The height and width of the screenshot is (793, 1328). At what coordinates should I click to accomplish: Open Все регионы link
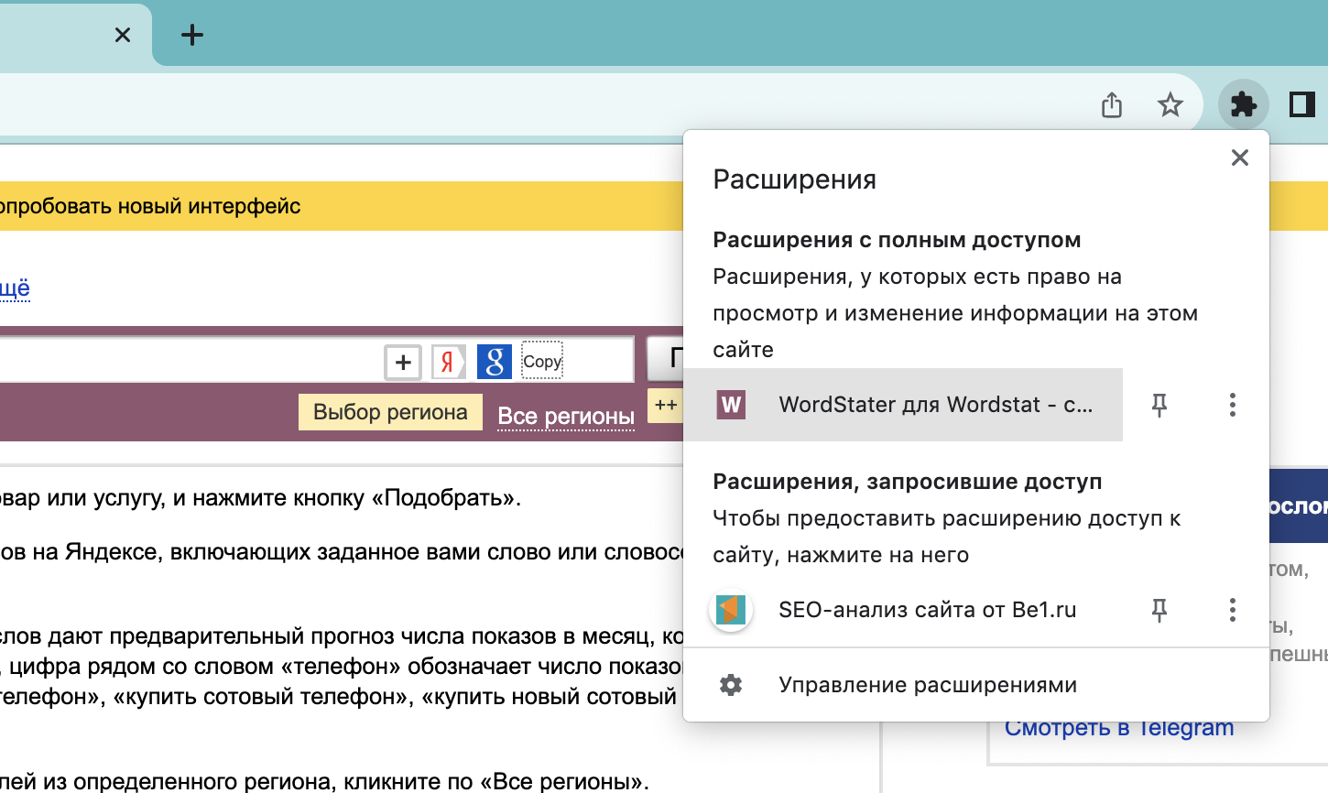566,417
